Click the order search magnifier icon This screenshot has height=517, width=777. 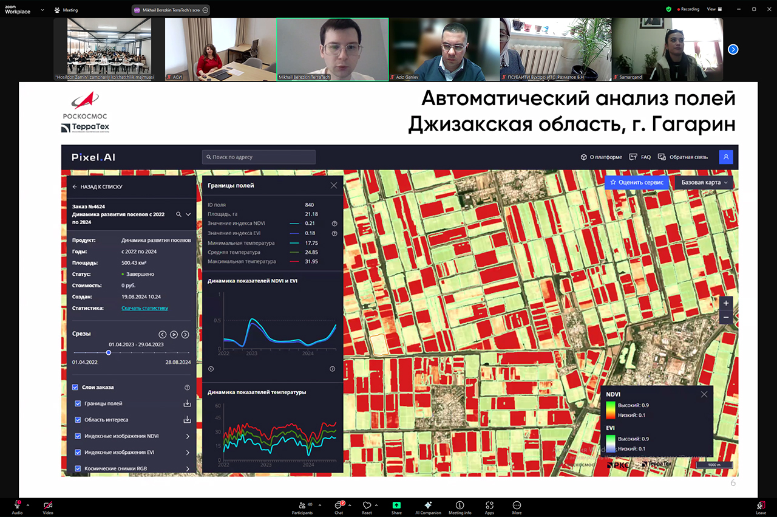pos(178,214)
